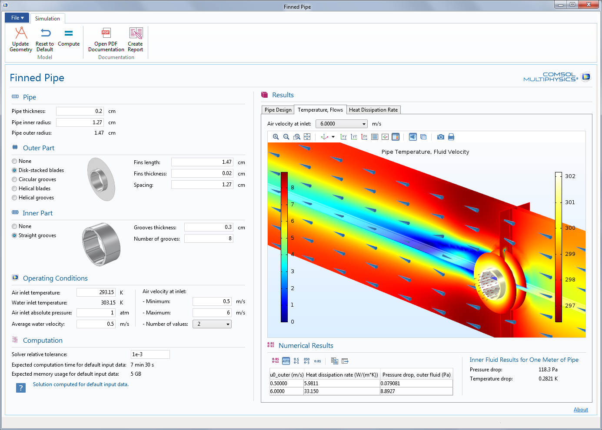Edit the Air inlet temperature field
Screen dimensions: 602x430
tap(96, 292)
